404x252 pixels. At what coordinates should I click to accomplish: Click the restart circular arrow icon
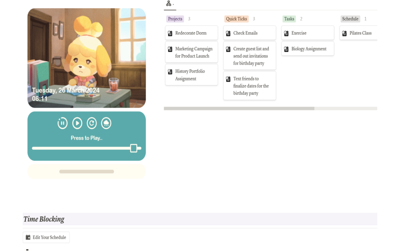(x=92, y=123)
